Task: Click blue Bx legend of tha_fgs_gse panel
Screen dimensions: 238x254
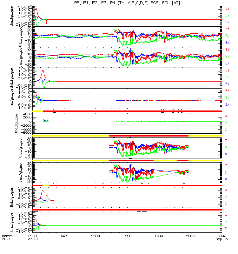Action: coord(227,22)
